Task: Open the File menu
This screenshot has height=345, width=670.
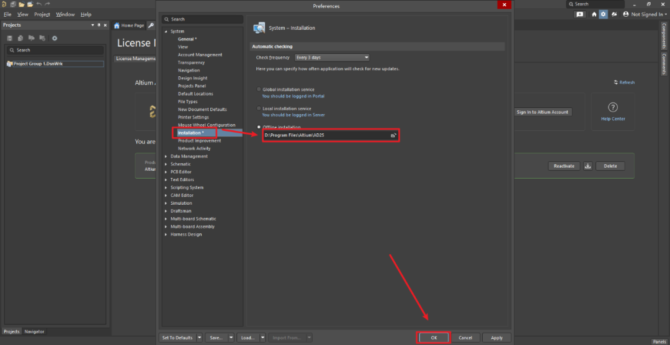Action: coord(7,14)
